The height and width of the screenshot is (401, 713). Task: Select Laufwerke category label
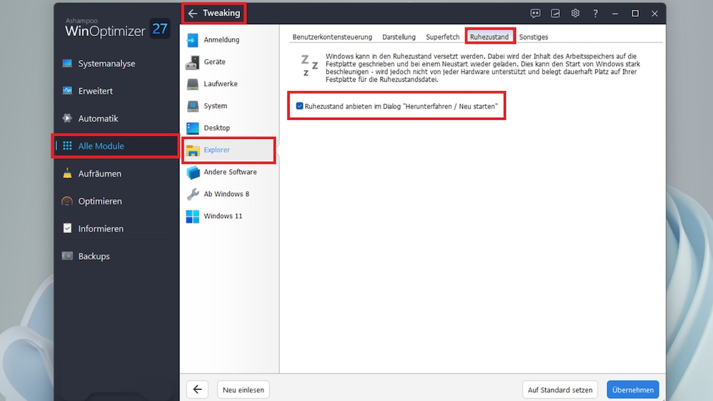click(220, 83)
